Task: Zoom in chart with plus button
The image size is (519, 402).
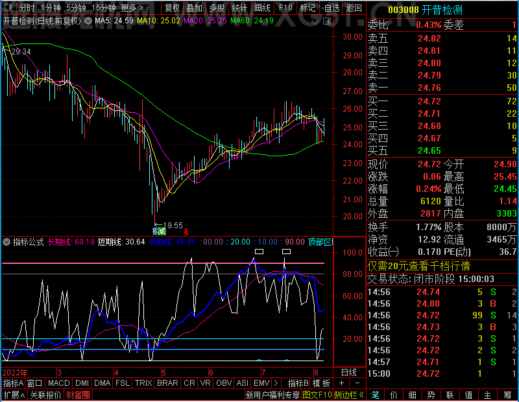Action: (x=342, y=383)
